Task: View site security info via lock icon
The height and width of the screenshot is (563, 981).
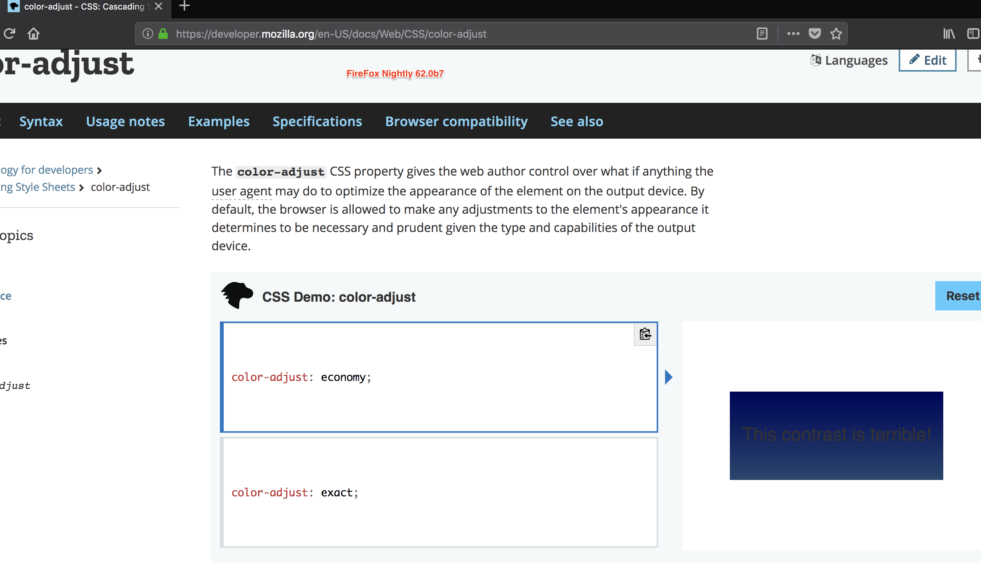Action: click(163, 34)
